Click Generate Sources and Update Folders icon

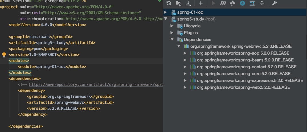pyautogui.click(x=178, y=3)
